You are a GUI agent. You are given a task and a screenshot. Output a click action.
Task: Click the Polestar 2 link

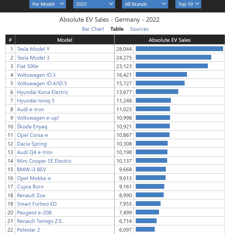click(29, 230)
